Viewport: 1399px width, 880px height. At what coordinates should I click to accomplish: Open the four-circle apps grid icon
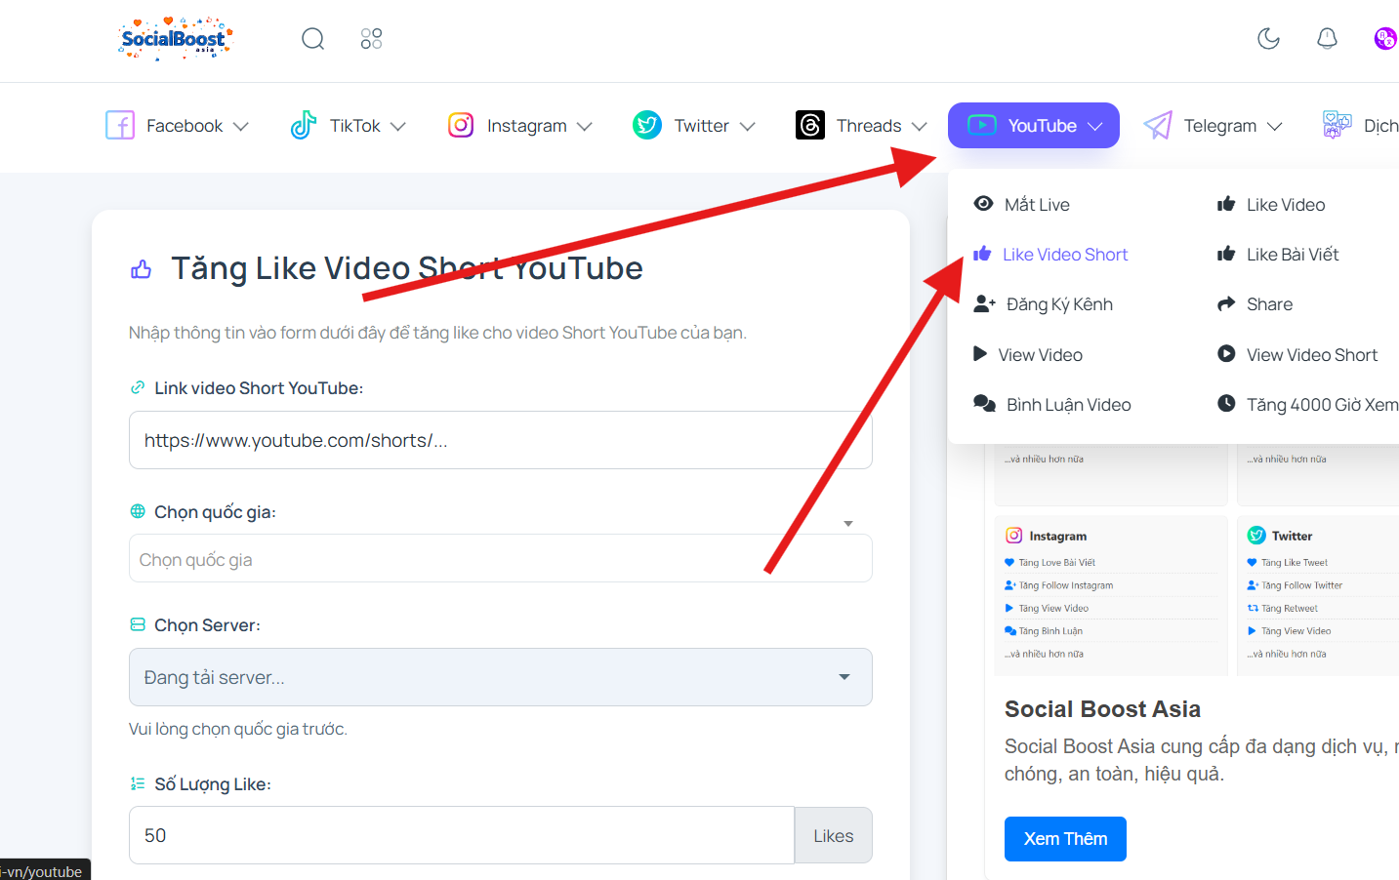(371, 39)
